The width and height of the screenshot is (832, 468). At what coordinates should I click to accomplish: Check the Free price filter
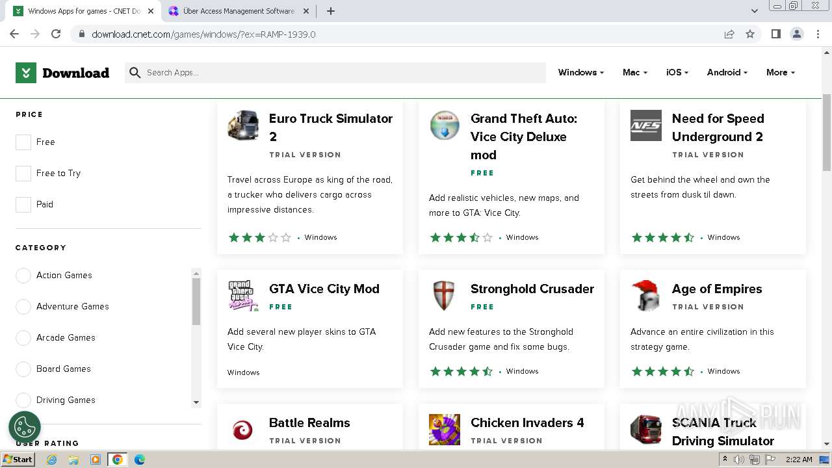coord(23,142)
